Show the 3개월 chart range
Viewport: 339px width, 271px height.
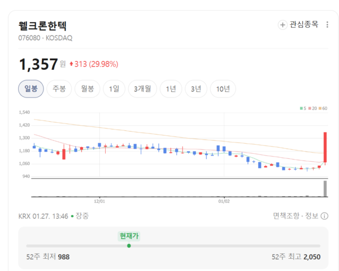coord(142,89)
